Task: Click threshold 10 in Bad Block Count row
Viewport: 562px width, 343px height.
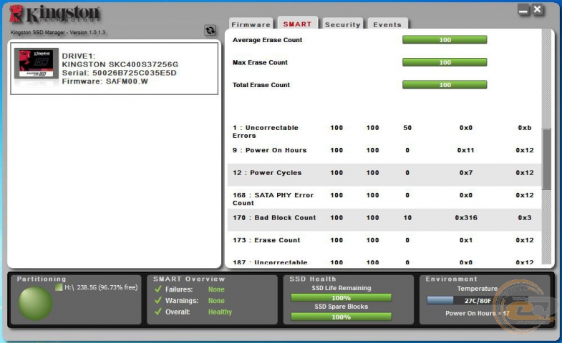Action: tap(407, 218)
